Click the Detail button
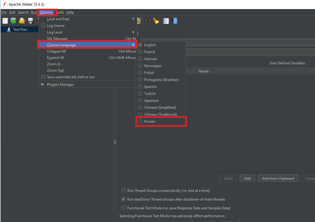This screenshot has width=315, height=222. [228, 179]
